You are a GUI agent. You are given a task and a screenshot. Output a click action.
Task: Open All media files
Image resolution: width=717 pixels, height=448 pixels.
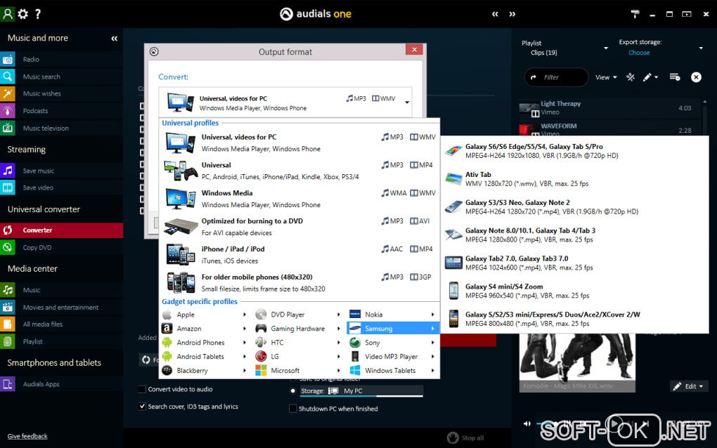(x=61, y=324)
